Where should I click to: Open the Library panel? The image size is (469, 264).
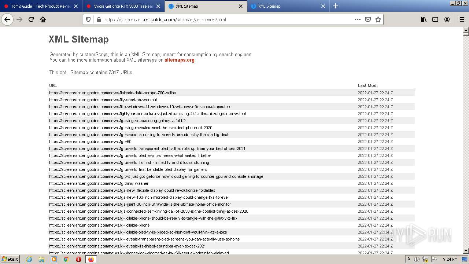424,19
